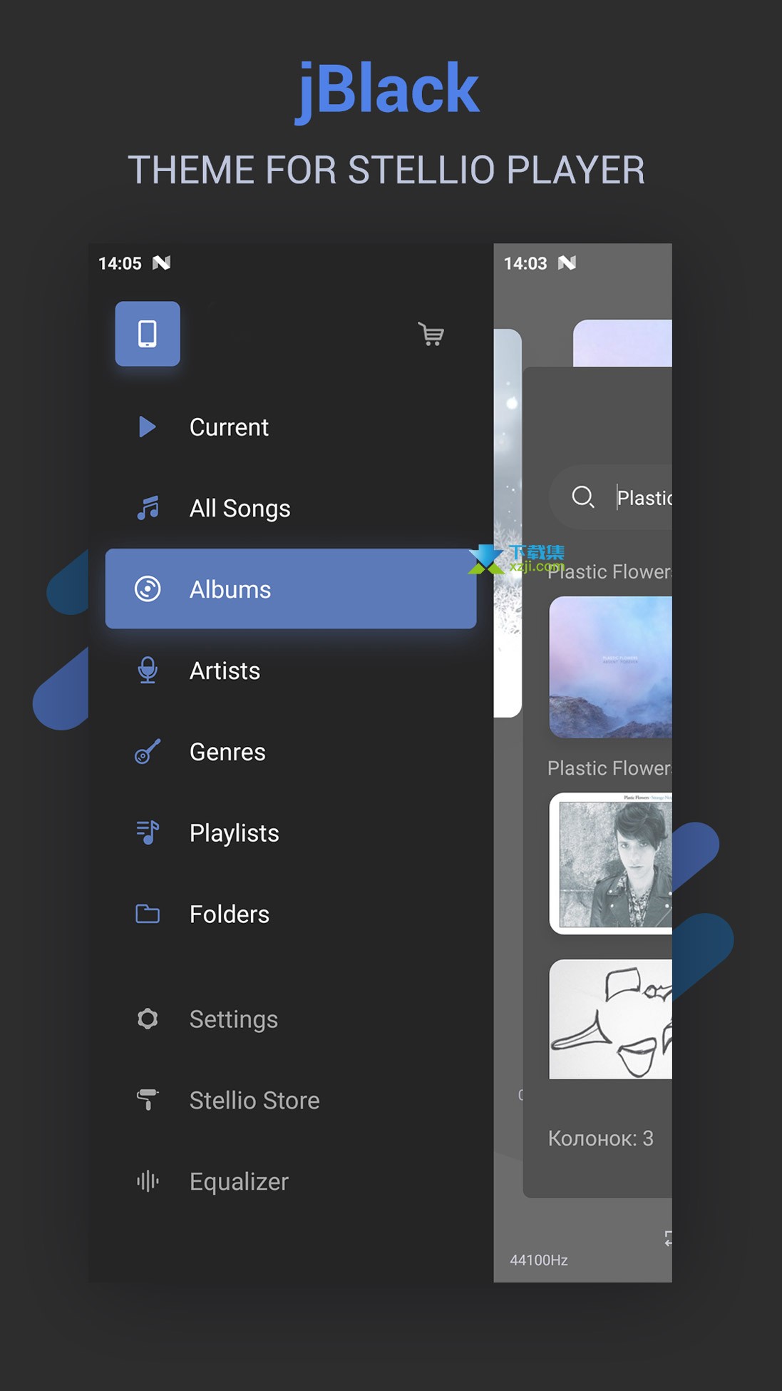Open the blue misty mountain album cover
The image size is (782, 1391).
click(x=611, y=667)
